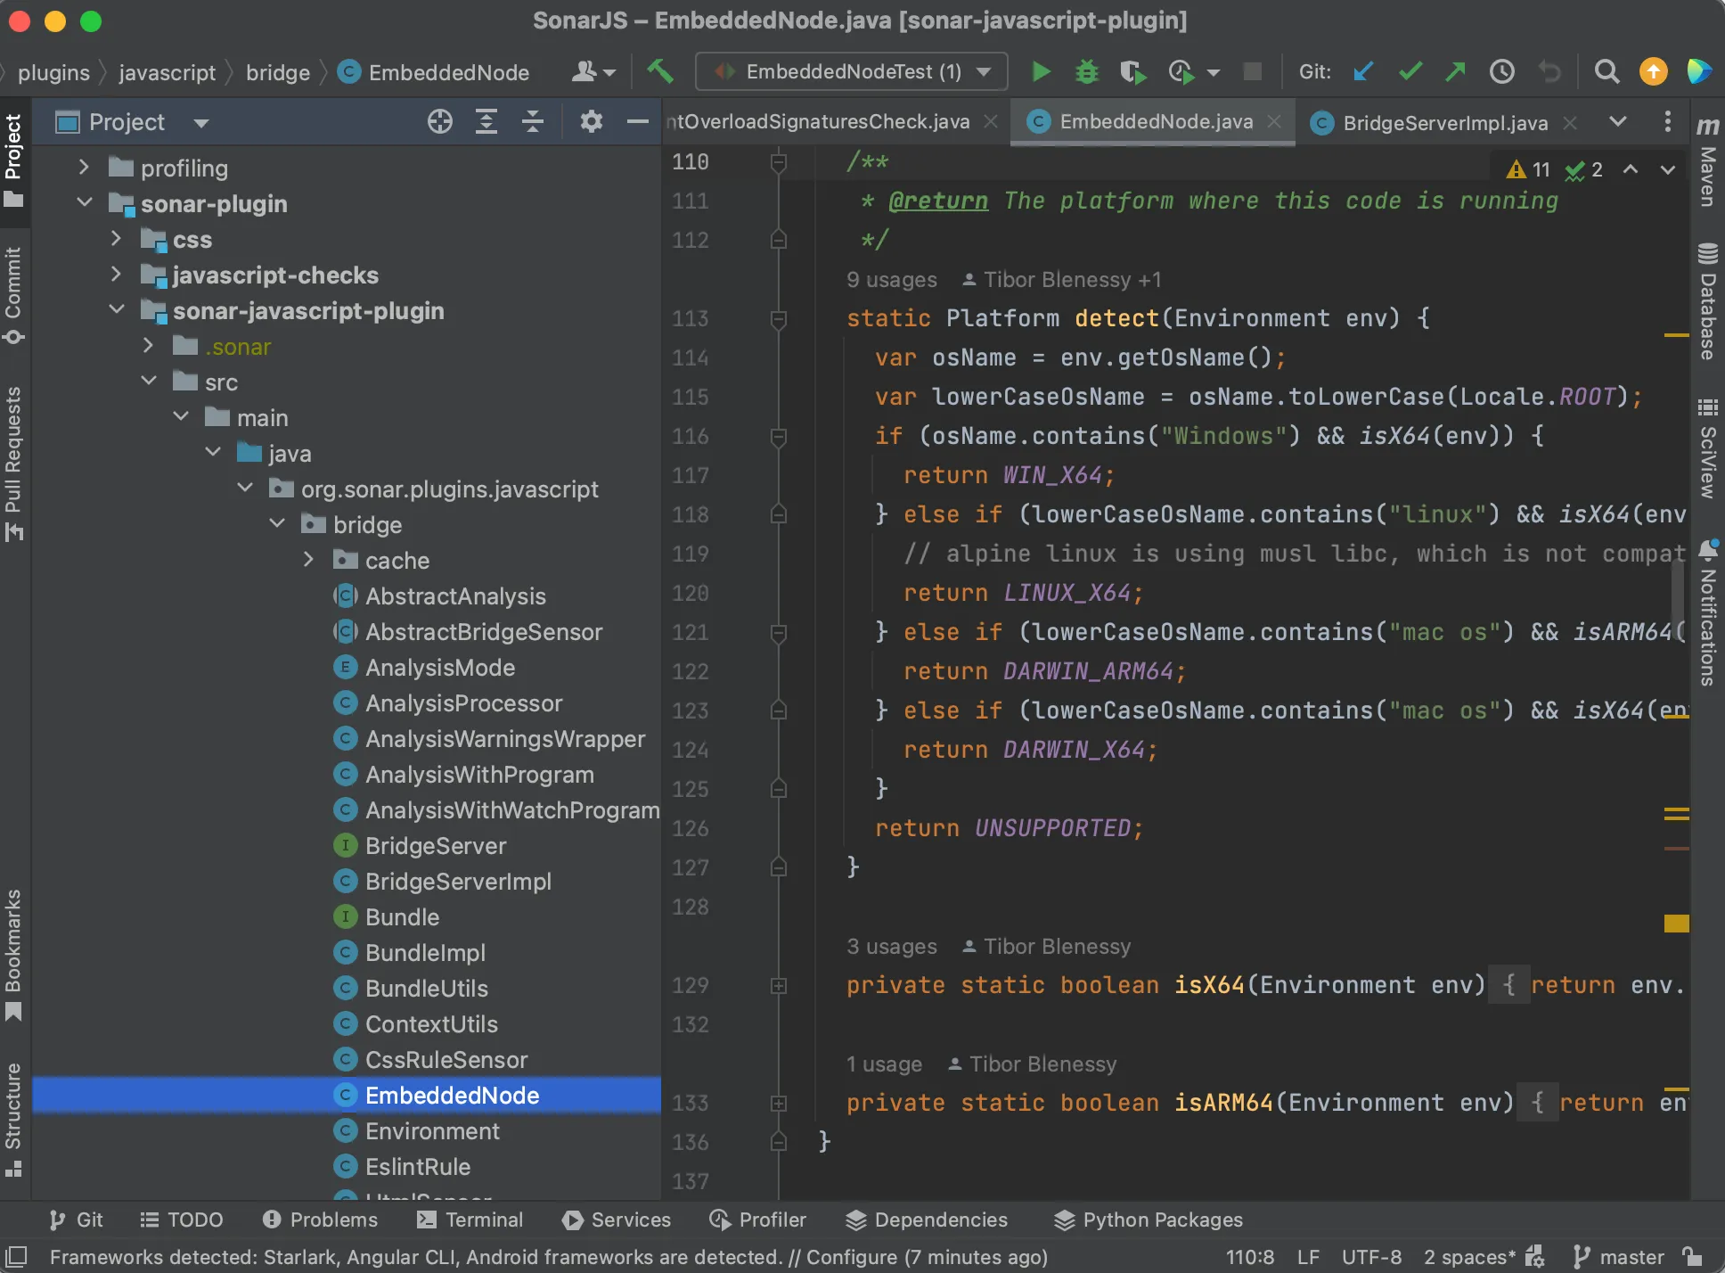Start debugging with the bug icon
The width and height of the screenshot is (1725, 1273).
pyautogui.click(x=1086, y=71)
